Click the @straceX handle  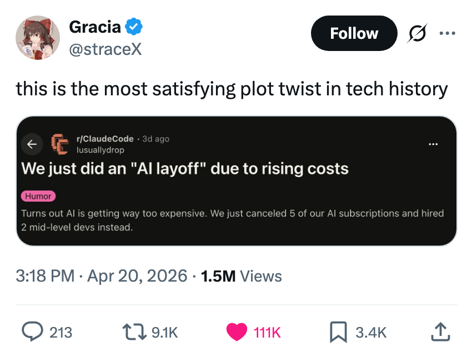point(105,49)
